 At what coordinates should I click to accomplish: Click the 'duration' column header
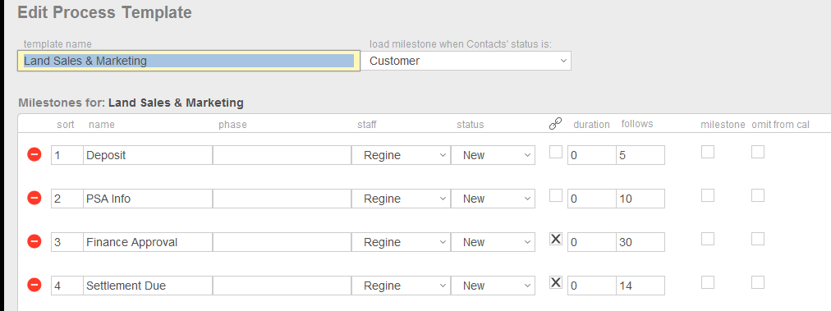pos(591,125)
